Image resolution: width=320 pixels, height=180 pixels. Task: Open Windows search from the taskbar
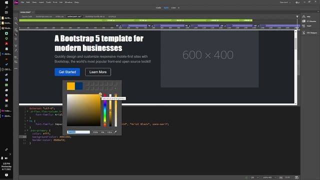click(x=6, y=7)
